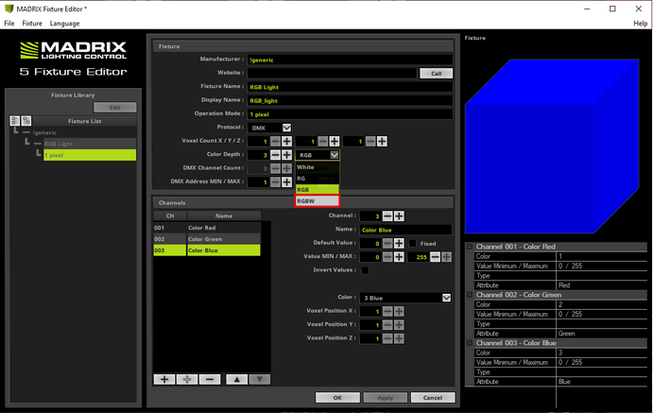The height and width of the screenshot is (413, 653).
Task: Decrease DMX Address MIN with its minus button
Action: tap(275, 182)
